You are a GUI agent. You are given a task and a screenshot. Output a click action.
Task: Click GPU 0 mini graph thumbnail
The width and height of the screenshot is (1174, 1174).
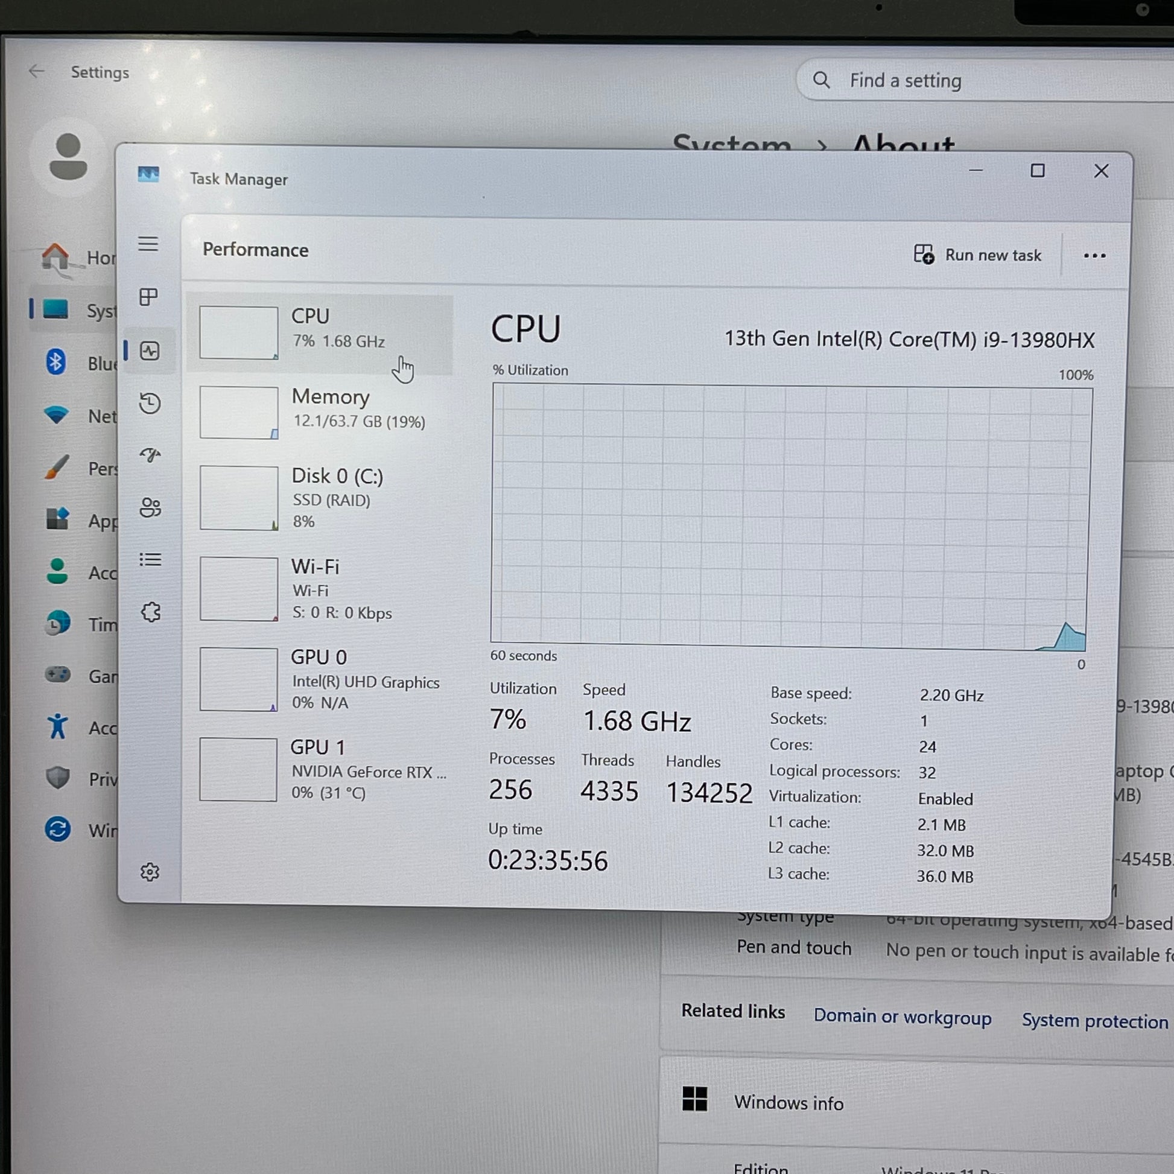coord(238,679)
